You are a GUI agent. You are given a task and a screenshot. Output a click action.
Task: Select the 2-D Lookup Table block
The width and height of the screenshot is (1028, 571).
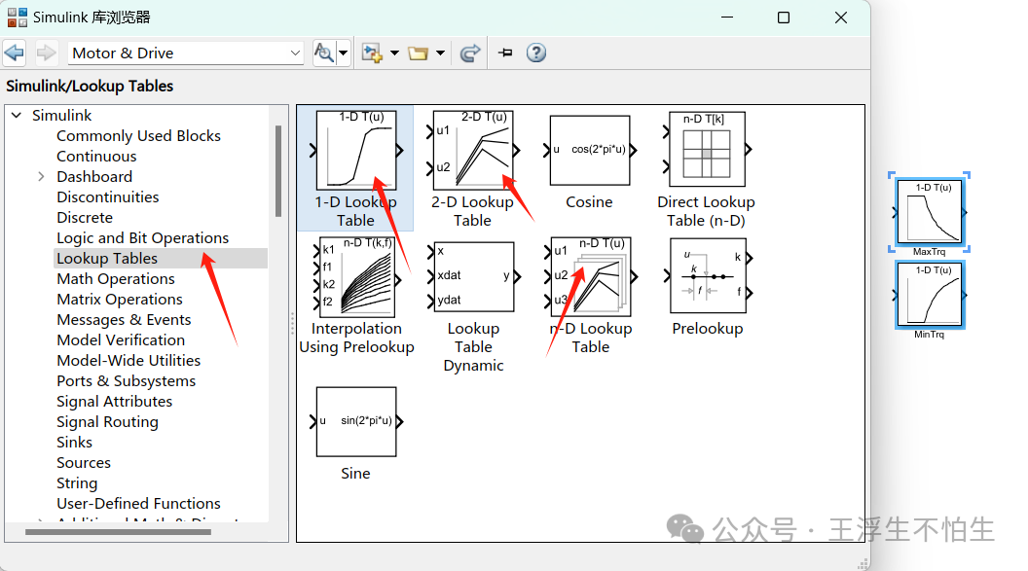coord(473,150)
